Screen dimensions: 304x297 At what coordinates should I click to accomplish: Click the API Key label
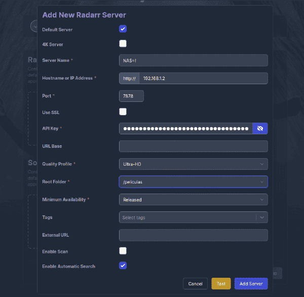click(x=50, y=128)
